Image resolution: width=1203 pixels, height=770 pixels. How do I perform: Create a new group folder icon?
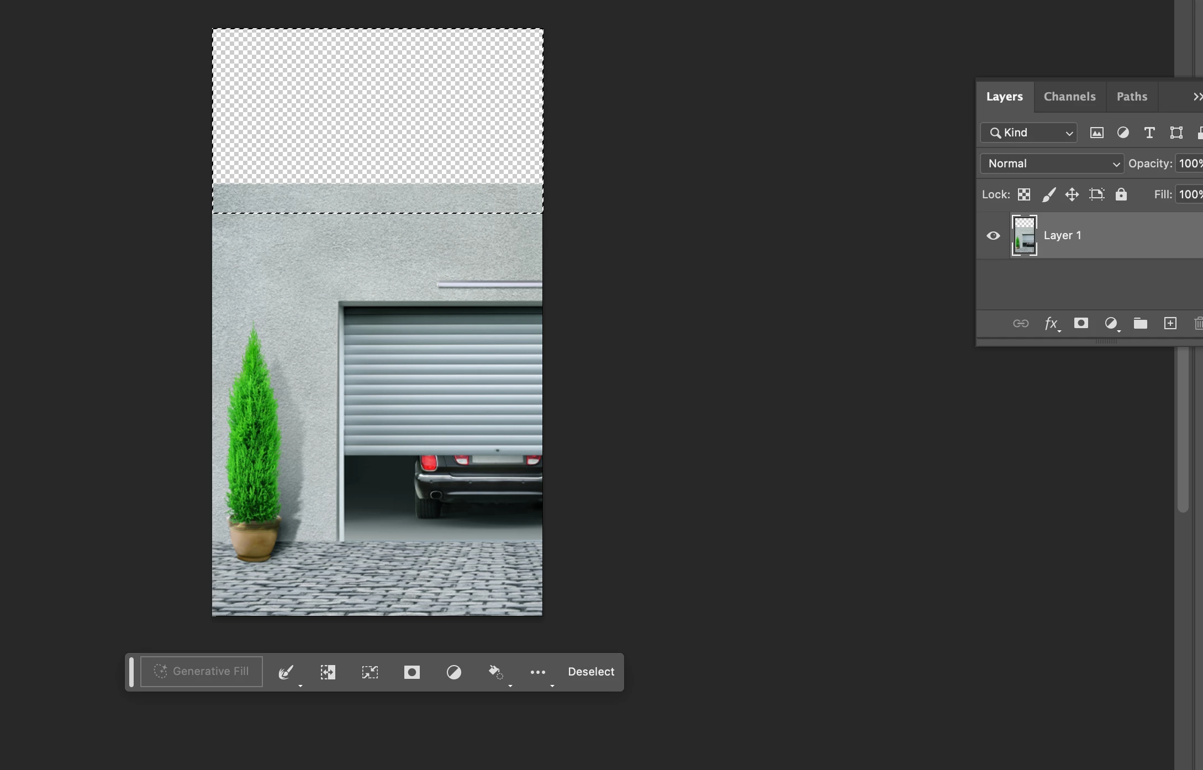pos(1140,323)
